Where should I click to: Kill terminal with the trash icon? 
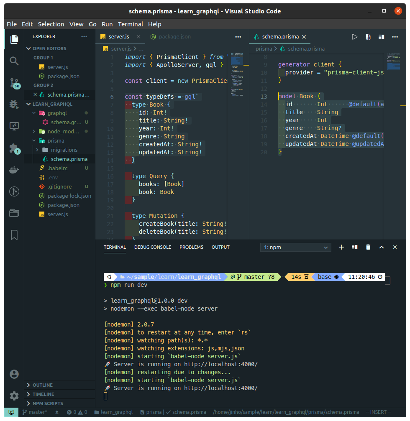coord(368,247)
